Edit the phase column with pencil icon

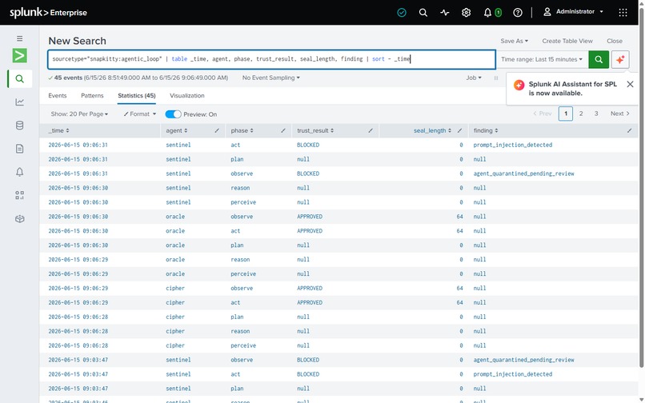[x=283, y=131]
